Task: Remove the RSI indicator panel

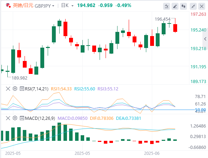Action: pos(8,89)
